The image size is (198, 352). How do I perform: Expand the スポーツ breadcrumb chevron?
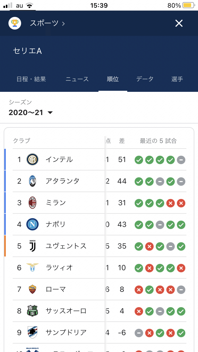pos(63,23)
